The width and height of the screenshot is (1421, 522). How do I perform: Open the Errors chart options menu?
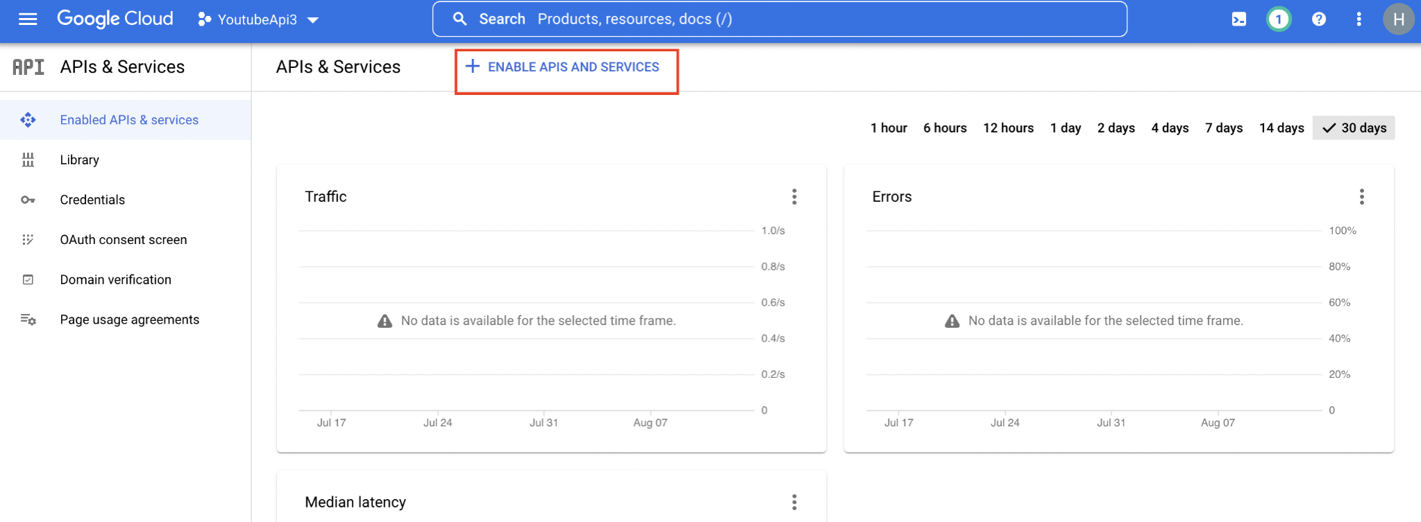pyautogui.click(x=1361, y=197)
